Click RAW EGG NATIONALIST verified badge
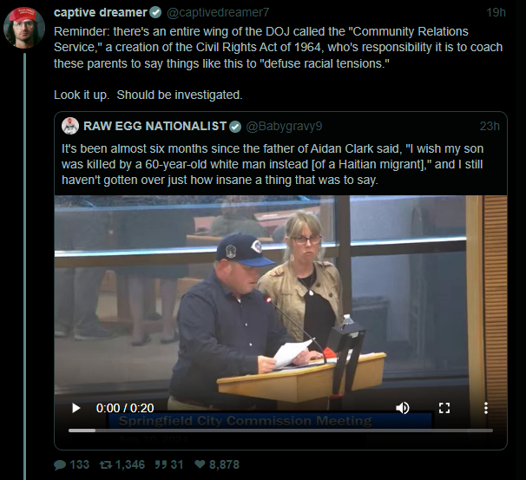 (x=235, y=127)
